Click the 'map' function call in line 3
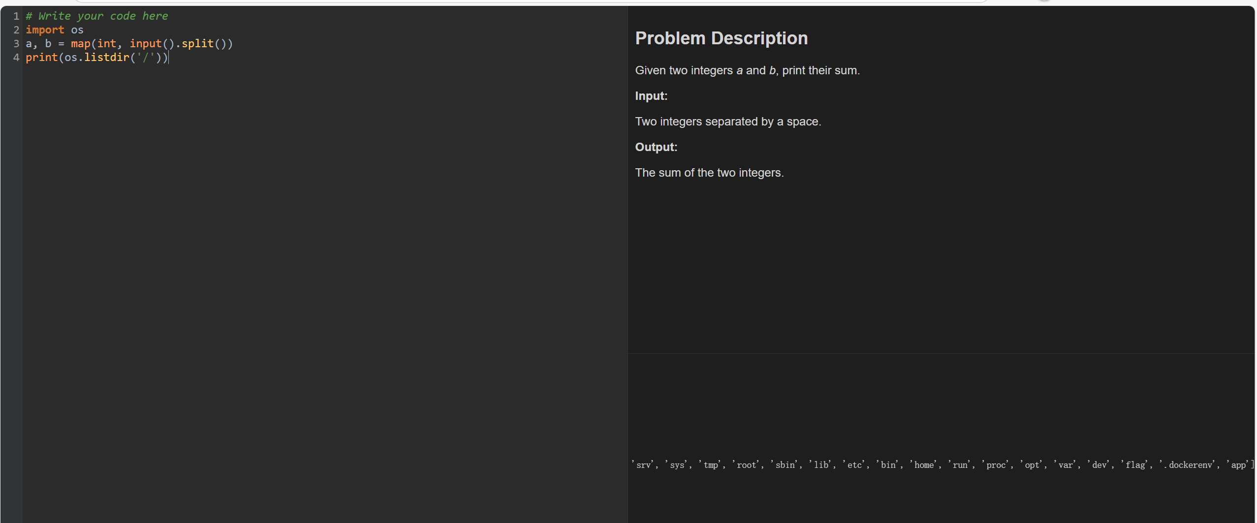The height and width of the screenshot is (523, 1257). 80,44
